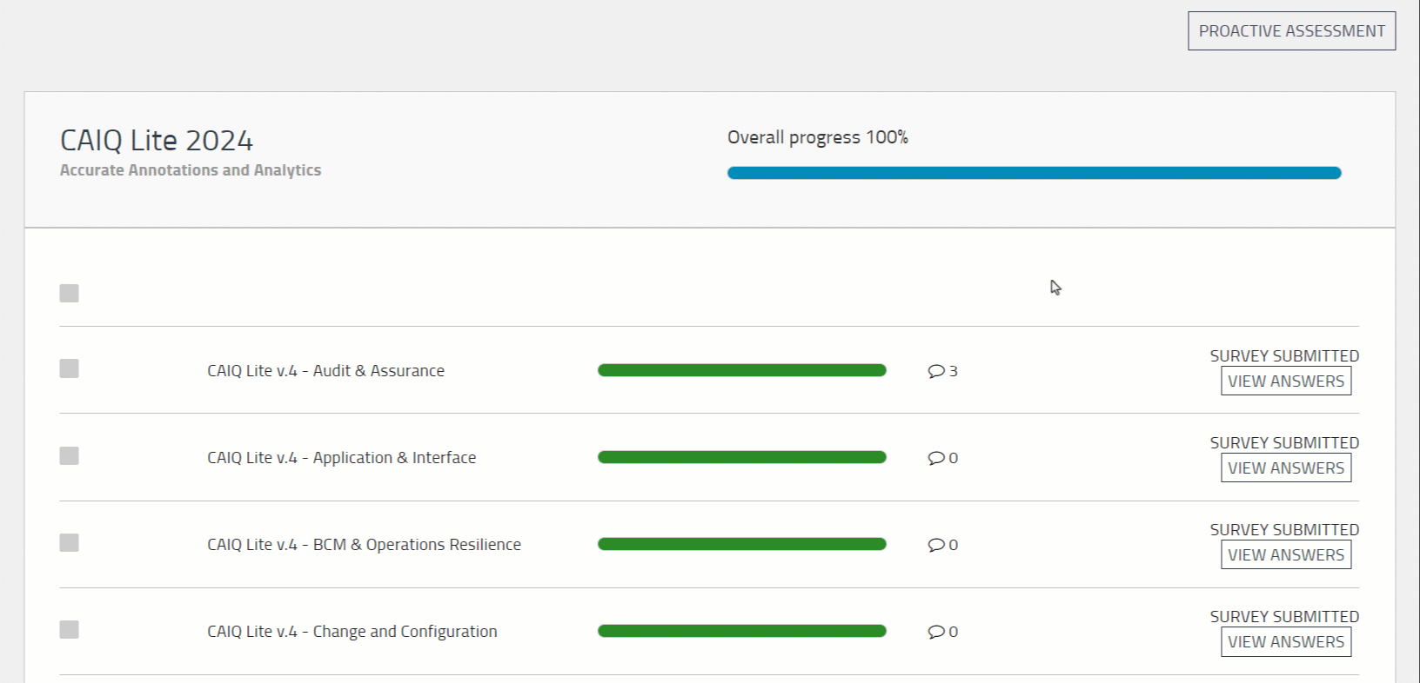Click comment bubble for Change and Configuration
Screen dimensions: 1420x683
point(936,632)
